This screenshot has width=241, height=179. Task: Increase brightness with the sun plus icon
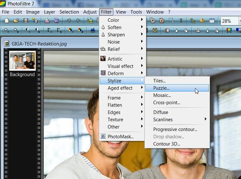click(16, 30)
